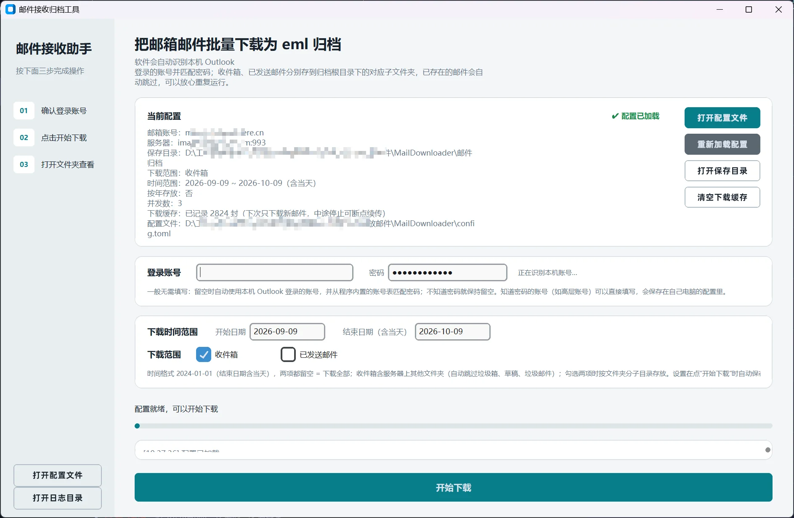
Task: Click the 重新加载配置 button
Action: click(722, 144)
